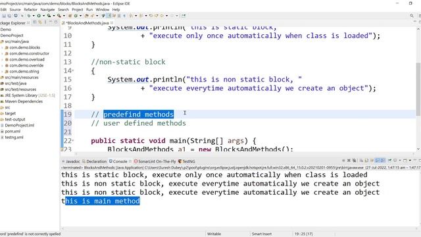Click the New Java Class toolbar icon

coord(76,16)
